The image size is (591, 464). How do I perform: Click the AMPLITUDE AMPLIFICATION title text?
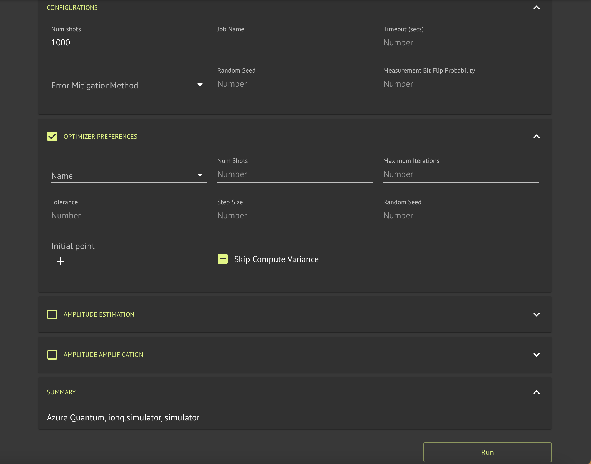point(103,355)
